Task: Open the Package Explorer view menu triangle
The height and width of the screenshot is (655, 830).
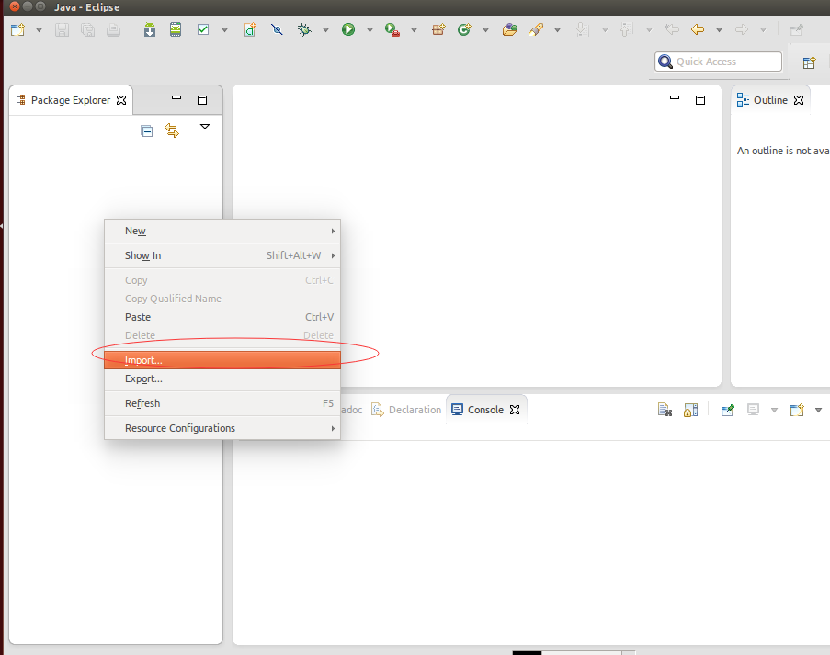Action: coord(205,127)
